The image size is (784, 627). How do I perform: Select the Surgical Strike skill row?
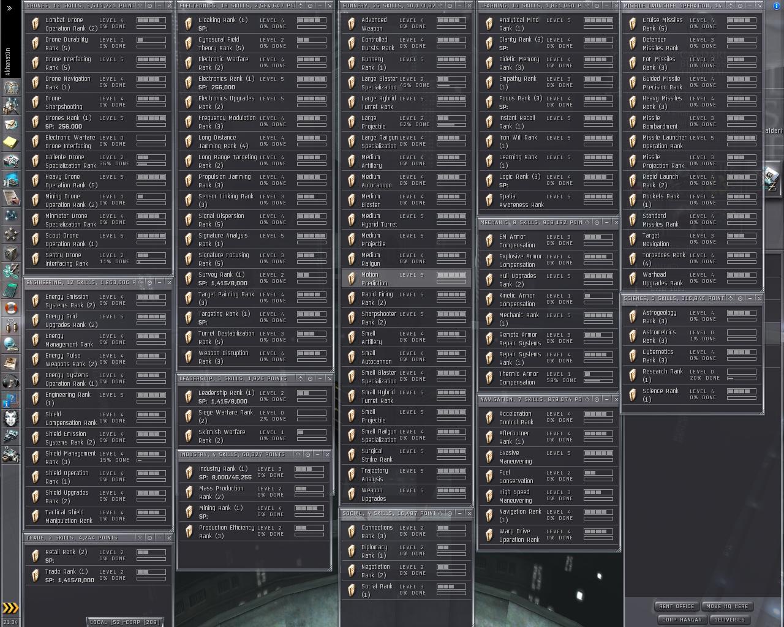click(406, 455)
